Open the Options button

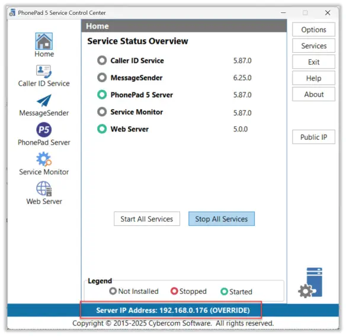click(313, 30)
